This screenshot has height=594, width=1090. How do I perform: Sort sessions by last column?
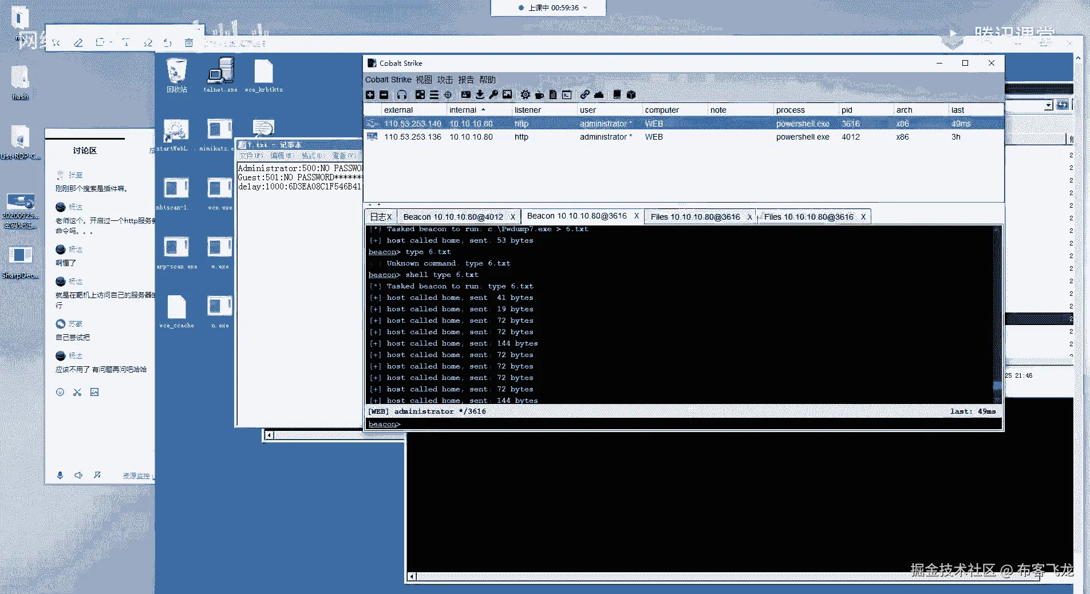976,110
